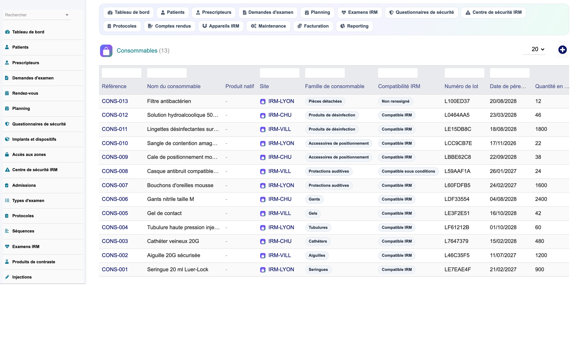The height and width of the screenshot is (359, 580).
Task: Click the Séquences sidebar lines icon
Action: click(7, 231)
